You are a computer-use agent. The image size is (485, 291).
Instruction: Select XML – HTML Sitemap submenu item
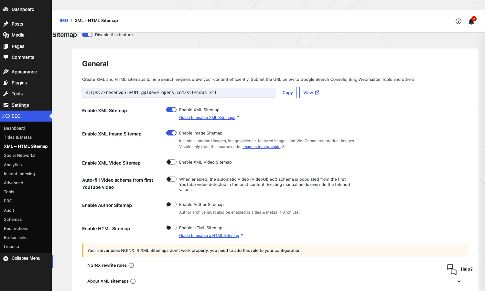tap(26, 146)
